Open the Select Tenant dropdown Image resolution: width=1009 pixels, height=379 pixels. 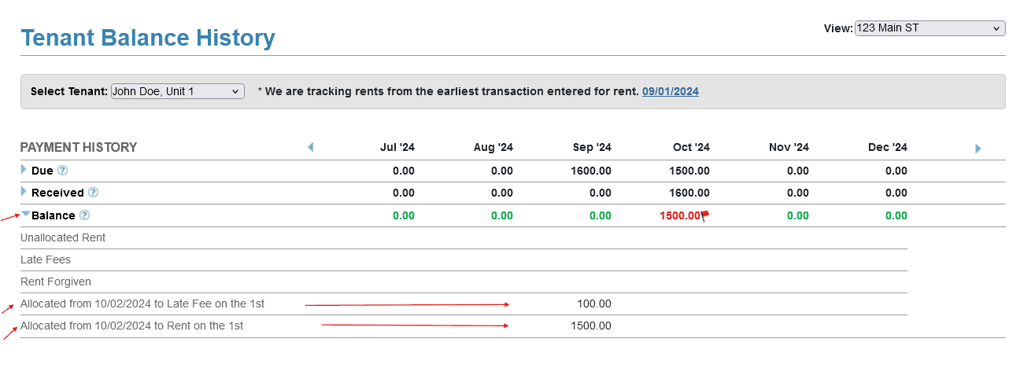tap(178, 92)
